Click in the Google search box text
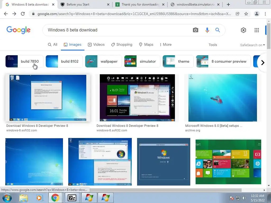The height and width of the screenshot is (203, 271). tap(73, 30)
